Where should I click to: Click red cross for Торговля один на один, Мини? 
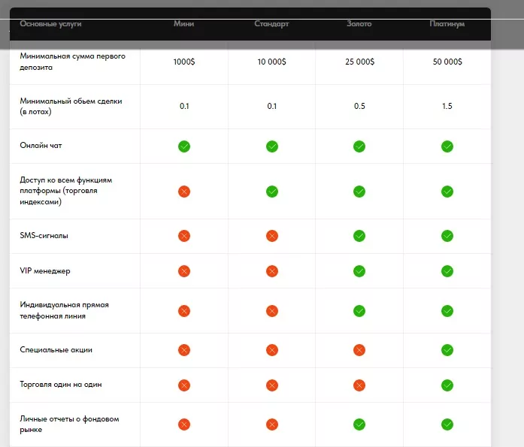coord(184,385)
